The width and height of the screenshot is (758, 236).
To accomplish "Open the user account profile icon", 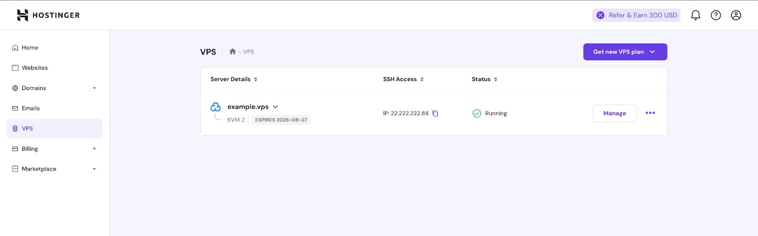I will (x=736, y=15).
